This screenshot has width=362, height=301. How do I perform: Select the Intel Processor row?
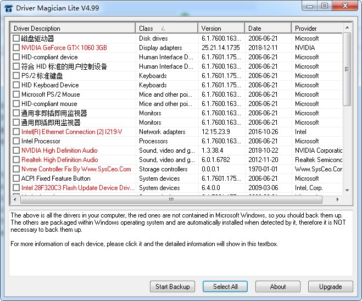(71, 141)
